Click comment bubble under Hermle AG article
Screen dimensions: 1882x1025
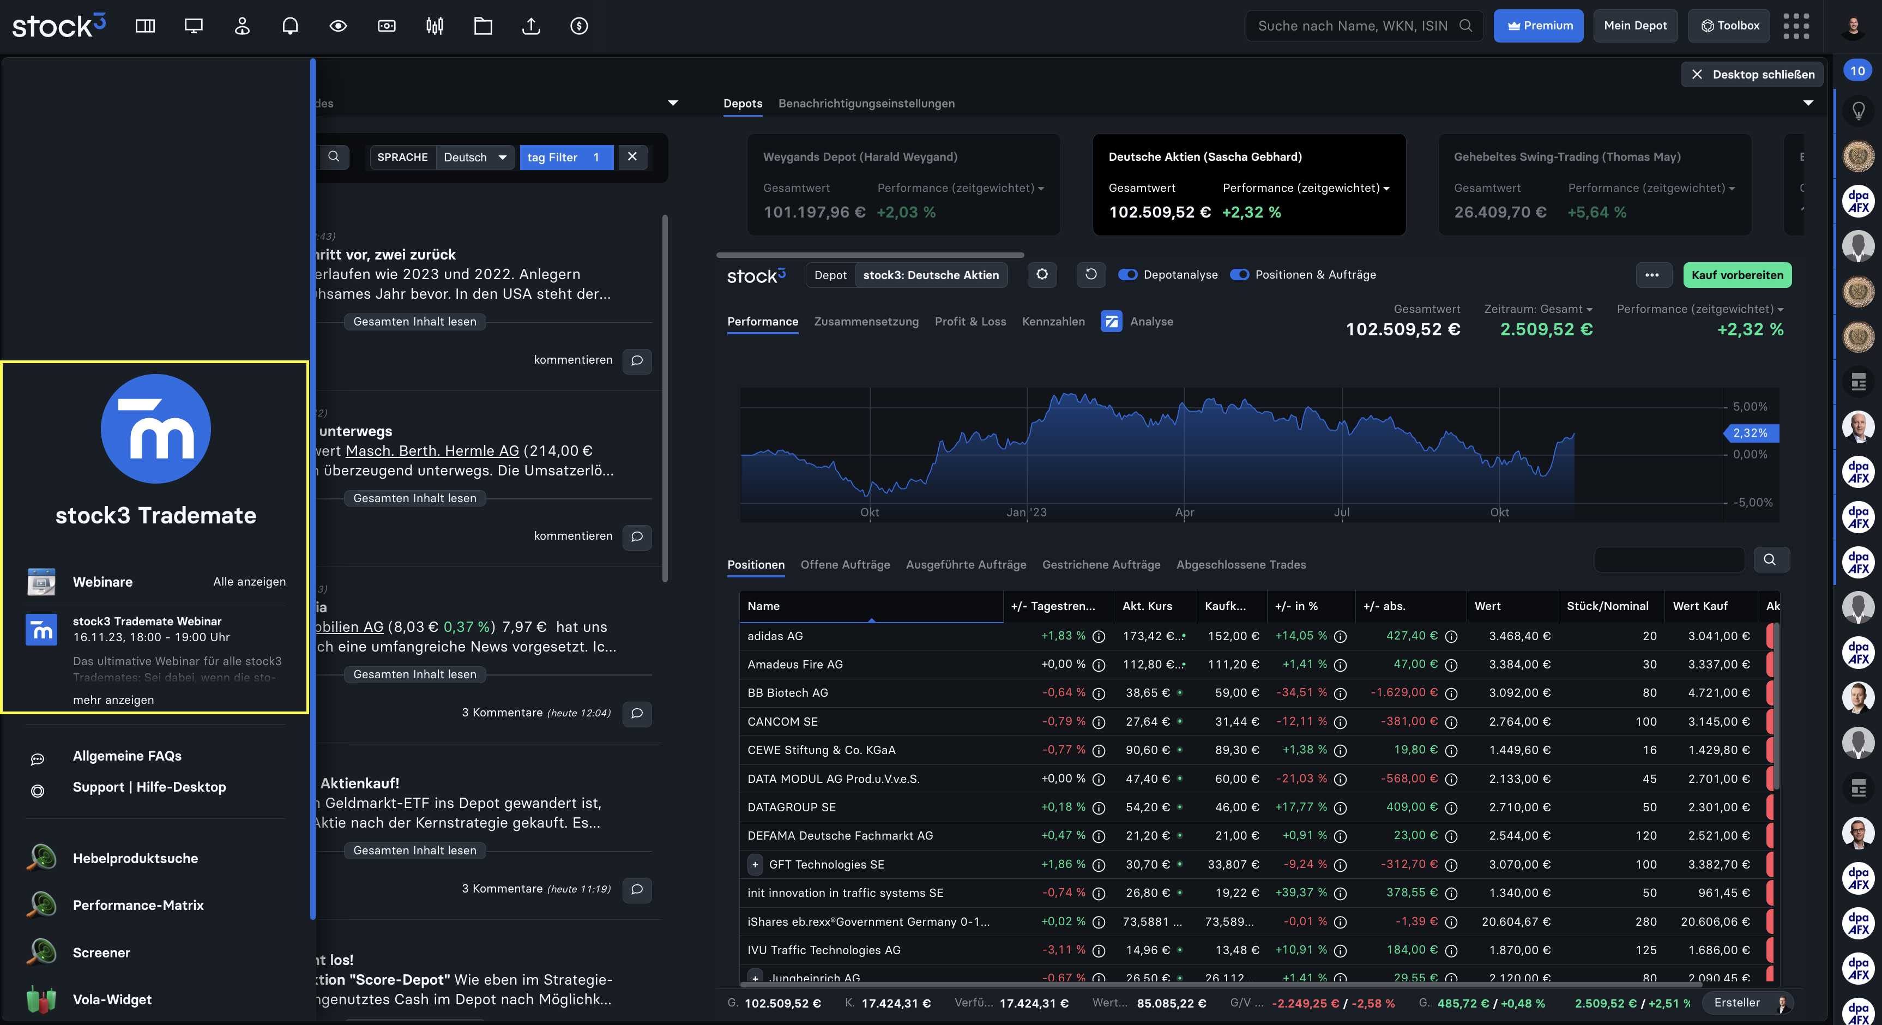point(637,536)
